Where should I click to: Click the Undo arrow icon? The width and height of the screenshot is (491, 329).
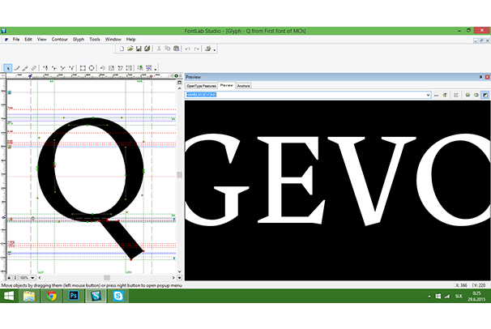click(186, 49)
